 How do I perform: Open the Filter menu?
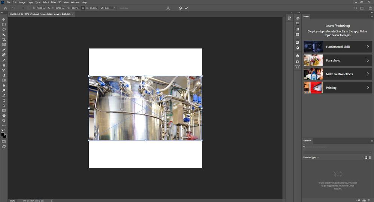tap(54, 2)
